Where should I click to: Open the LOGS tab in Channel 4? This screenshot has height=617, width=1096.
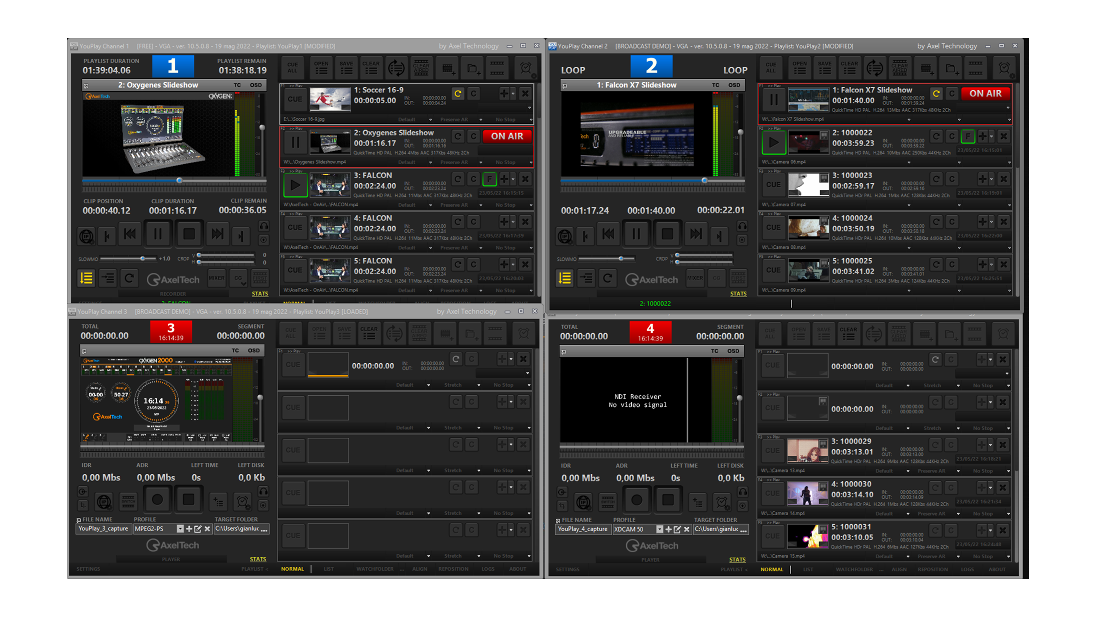coord(967,569)
